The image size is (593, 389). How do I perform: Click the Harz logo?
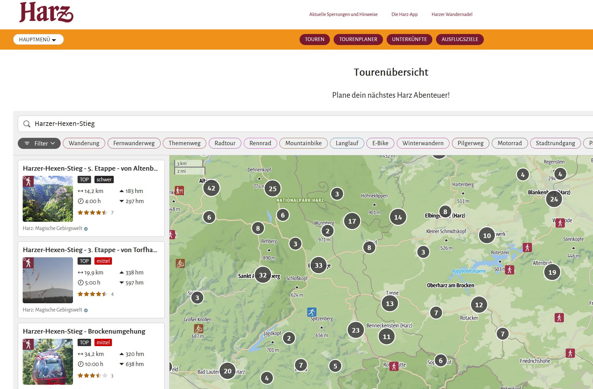46,13
